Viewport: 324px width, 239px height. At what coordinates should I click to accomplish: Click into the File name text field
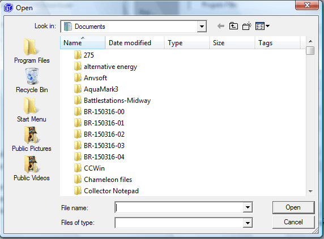tap(179, 207)
